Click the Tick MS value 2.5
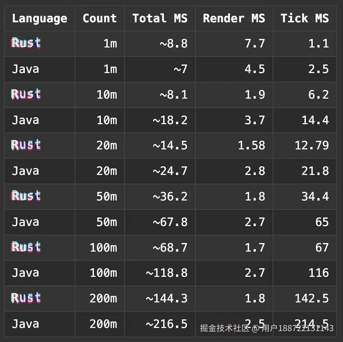The width and height of the screenshot is (343, 342). pos(319,69)
